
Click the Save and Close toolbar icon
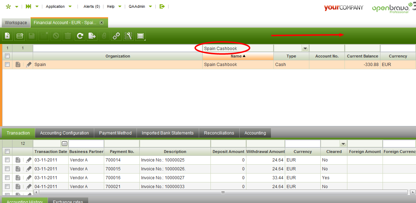[x=44, y=36]
